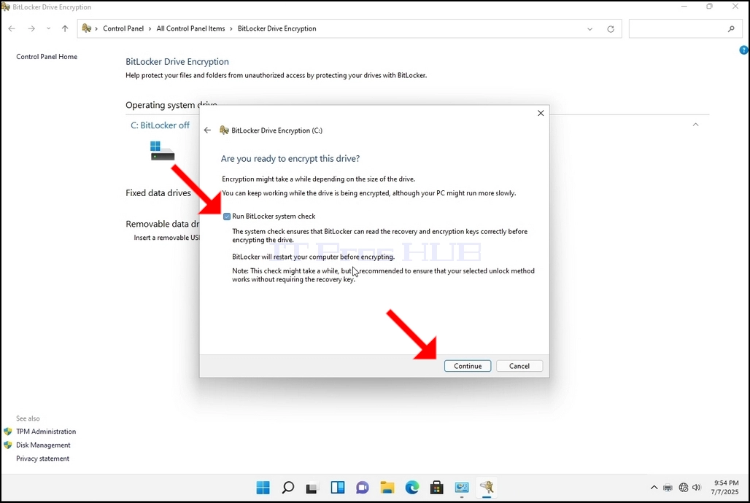Click the BitLocker keys icon in dialog title
The width and height of the screenshot is (750, 503).
tap(224, 130)
